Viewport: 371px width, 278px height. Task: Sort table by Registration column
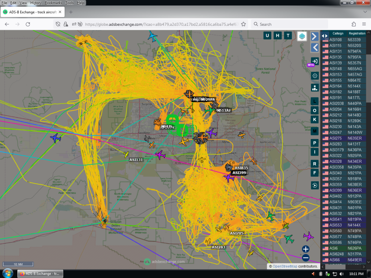[x=357, y=33]
